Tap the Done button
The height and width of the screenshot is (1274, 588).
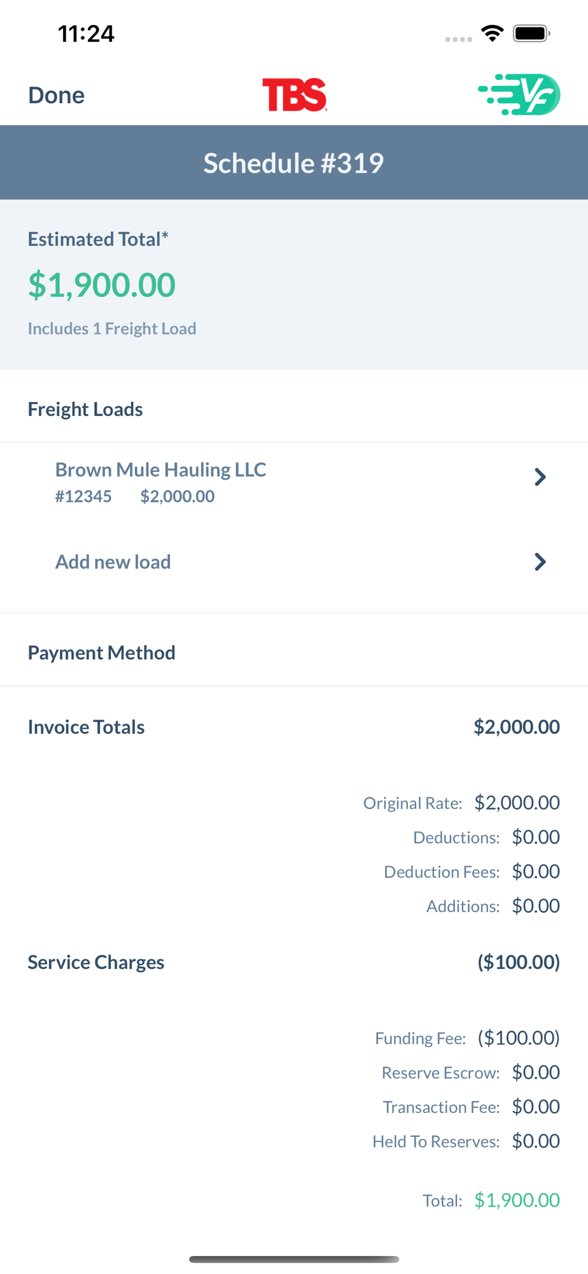(56, 95)
